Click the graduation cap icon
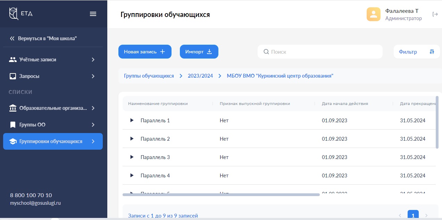Viewport: 442px width, 220px height. (x=13, y=141)
